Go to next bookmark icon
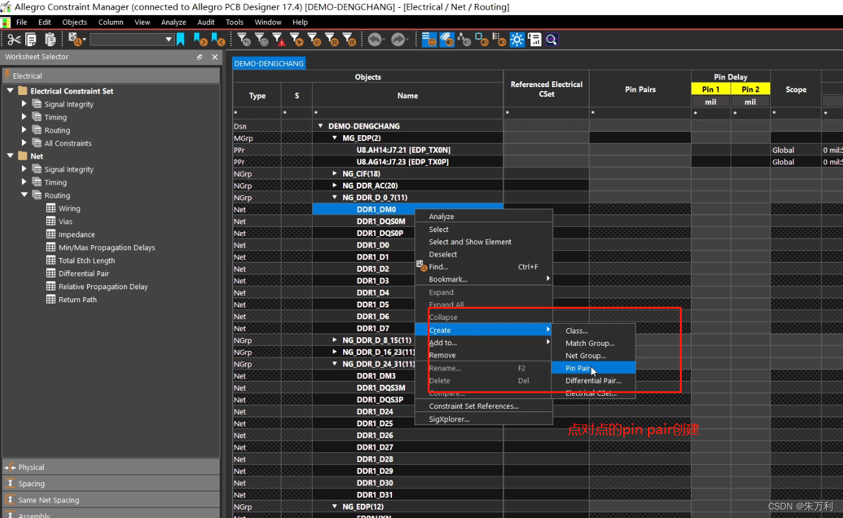This screenshot has height=518, width=843. [x=201, y=40]
